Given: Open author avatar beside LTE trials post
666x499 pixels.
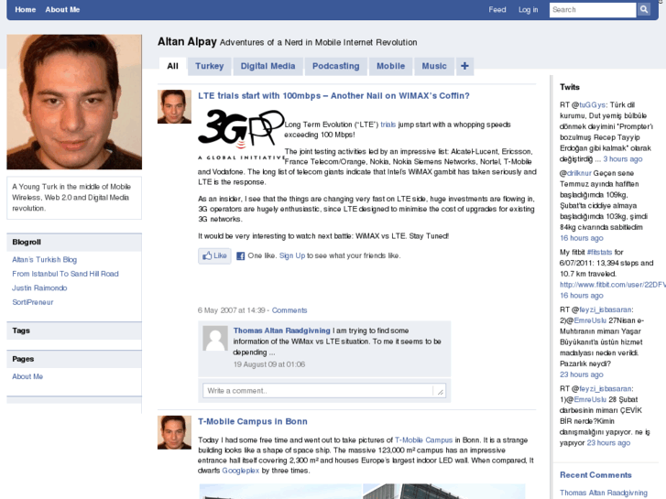Looking at the screenshot, I should tap(174, 106).
